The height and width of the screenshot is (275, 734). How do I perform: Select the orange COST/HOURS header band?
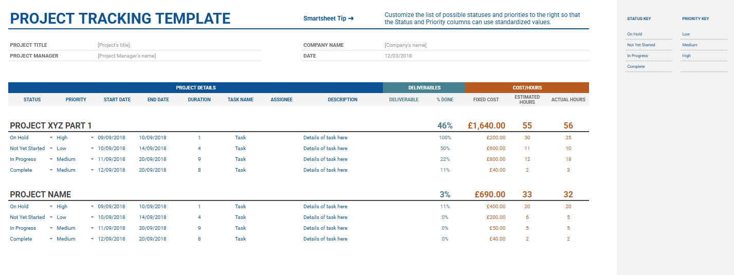tap(527, 88)
